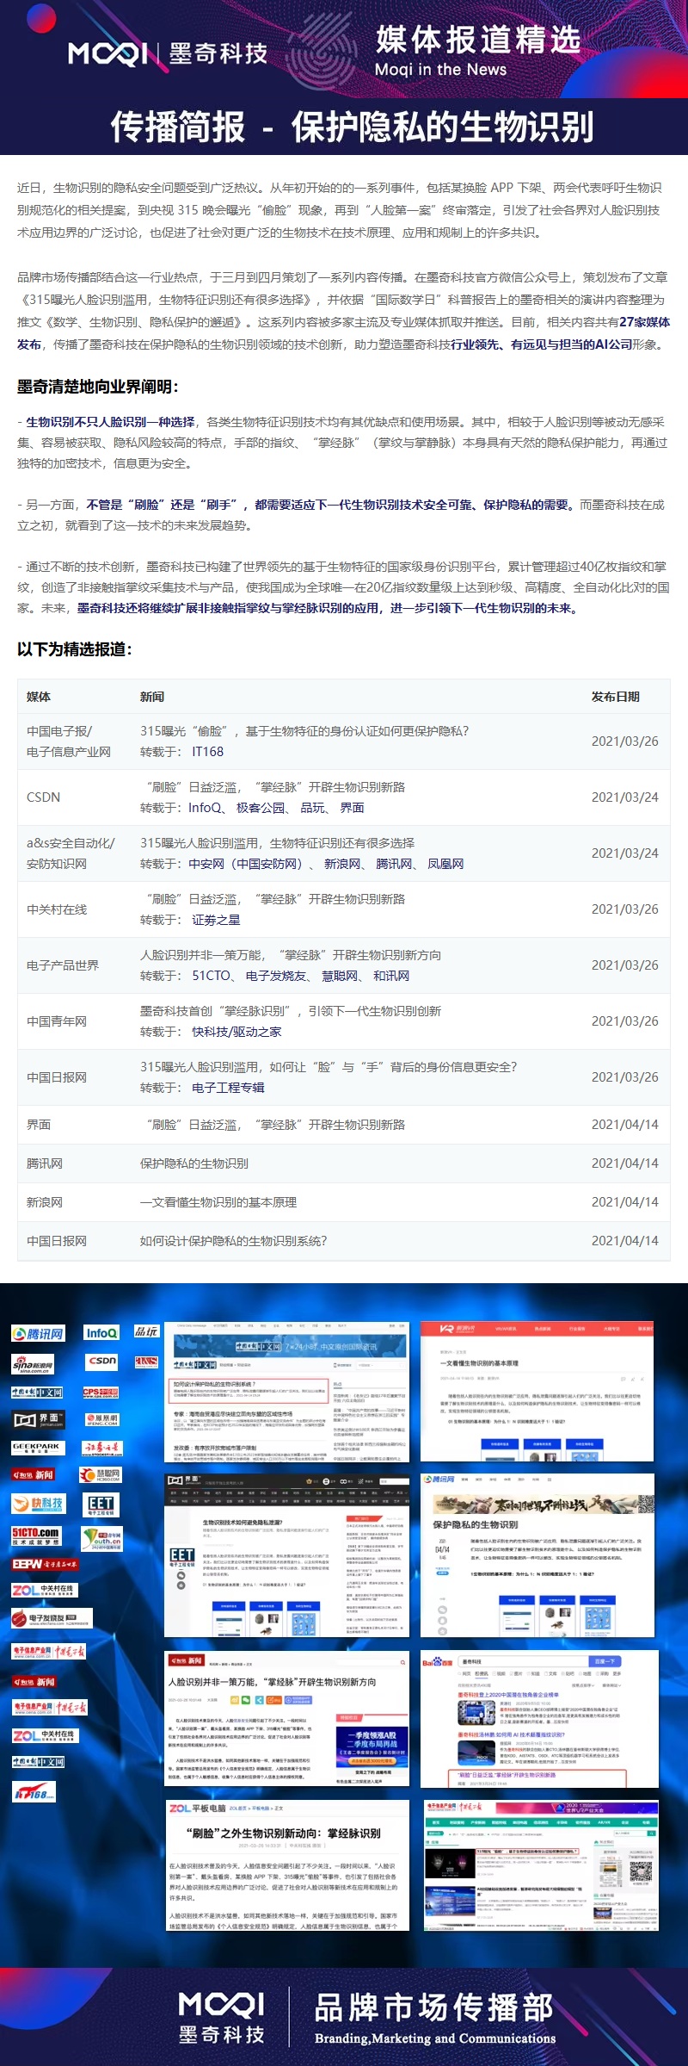The width and height of the screenshot is (688, 2066).
Task: Click the 以下为精选报道 heading
Action: [75, 649]
